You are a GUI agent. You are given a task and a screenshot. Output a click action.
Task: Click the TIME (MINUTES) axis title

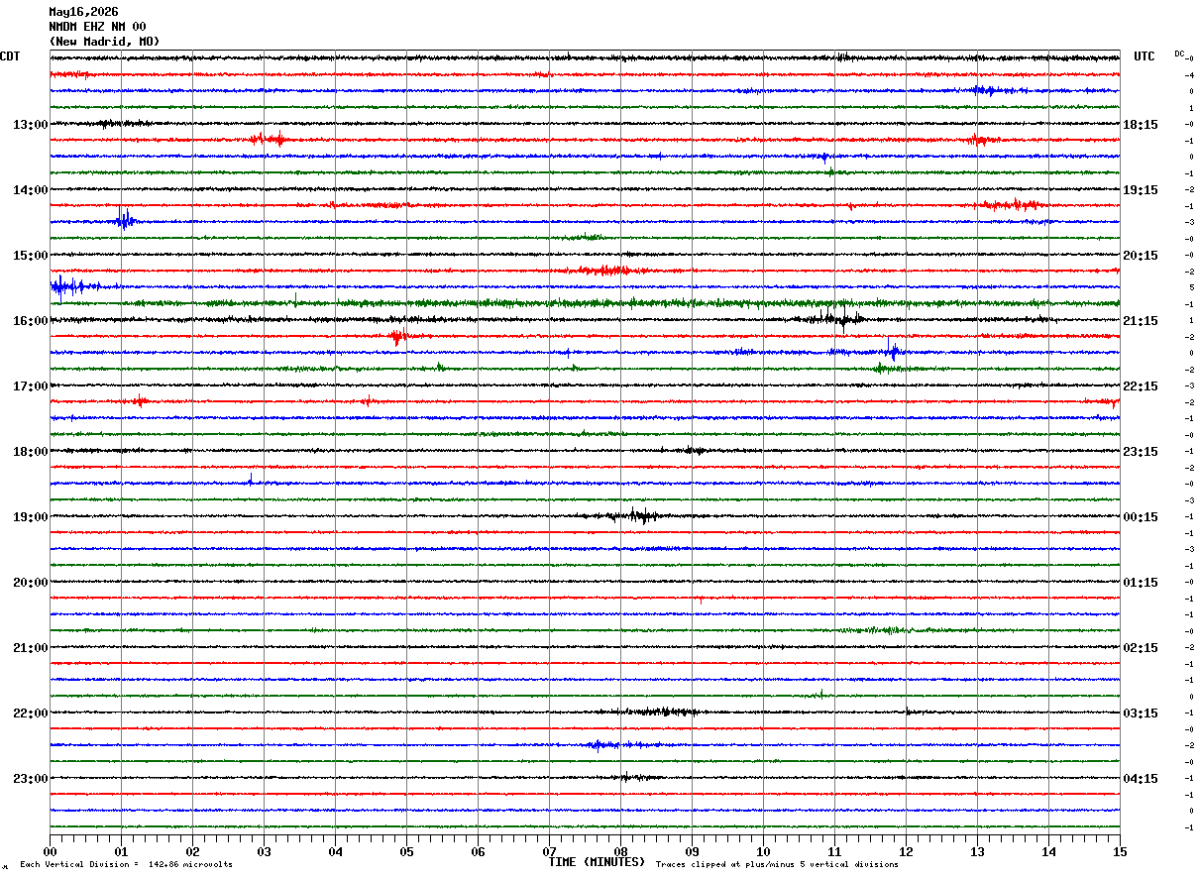[x=597, y=862]
